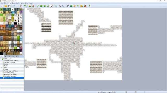Screen dimensions: 167x93
Task: Open the Doors map
Action: coord(5,67)
